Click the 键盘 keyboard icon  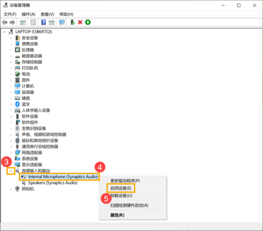[x=18, y=98]
